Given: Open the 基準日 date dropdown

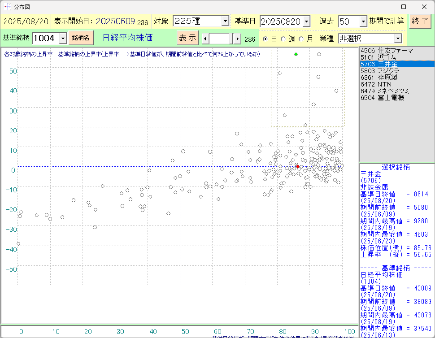Looking at the screenshot, I should point(306,21).
